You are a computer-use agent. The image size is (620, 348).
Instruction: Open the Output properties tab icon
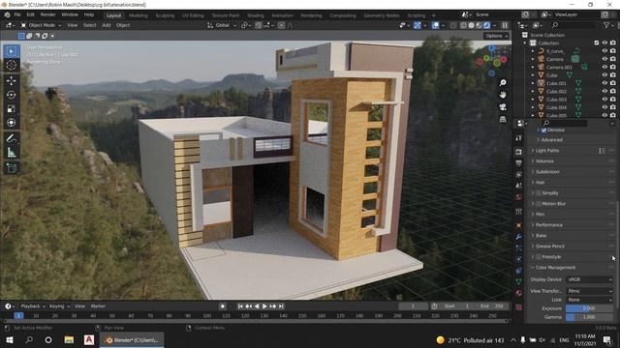[519, 163]
